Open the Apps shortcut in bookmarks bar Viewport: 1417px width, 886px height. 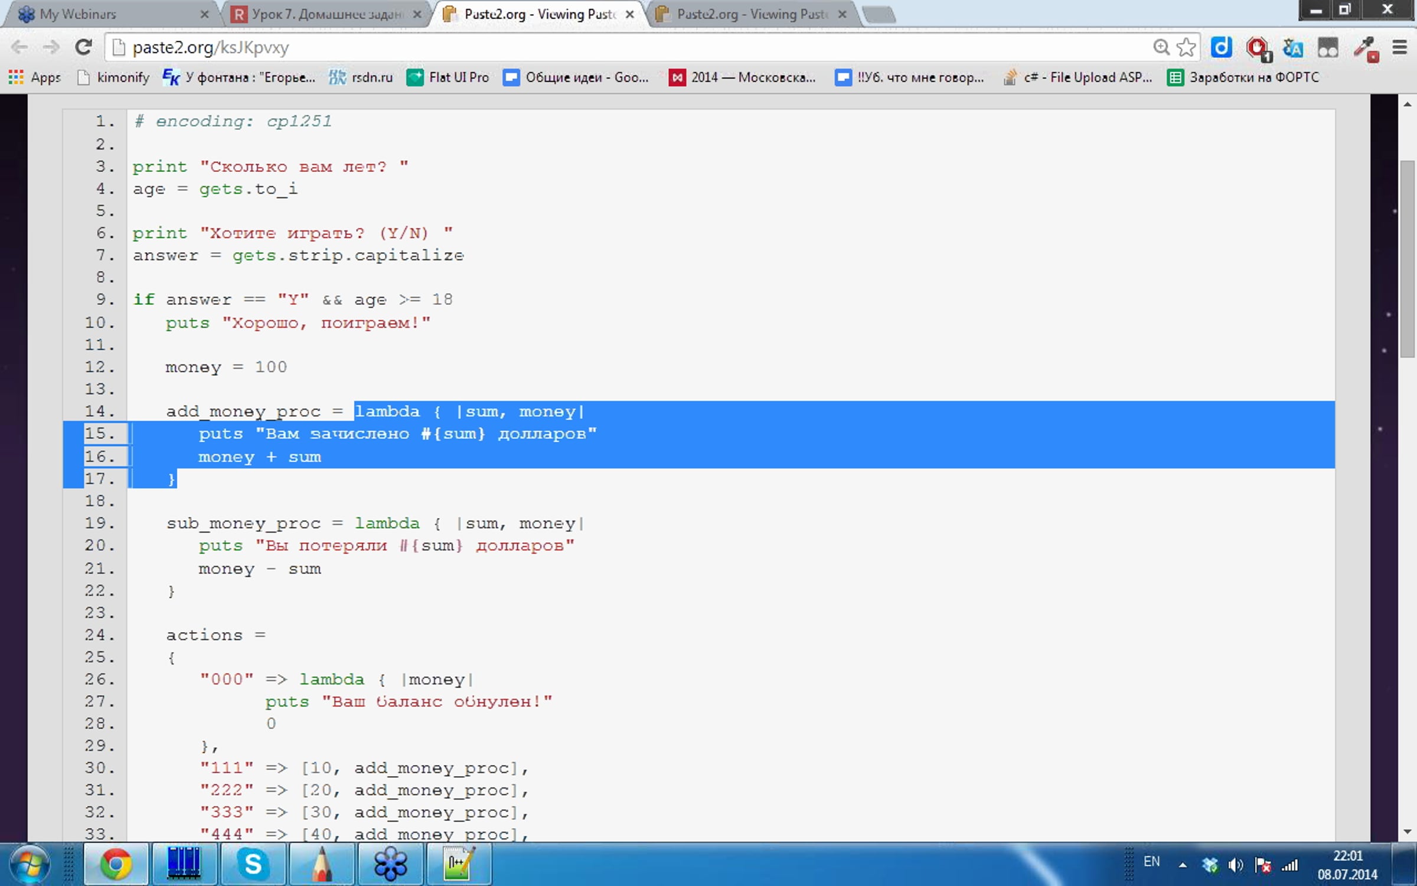pos(34,77)
